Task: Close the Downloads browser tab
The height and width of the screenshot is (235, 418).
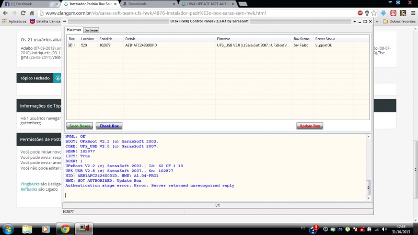Action: (174, 4)
